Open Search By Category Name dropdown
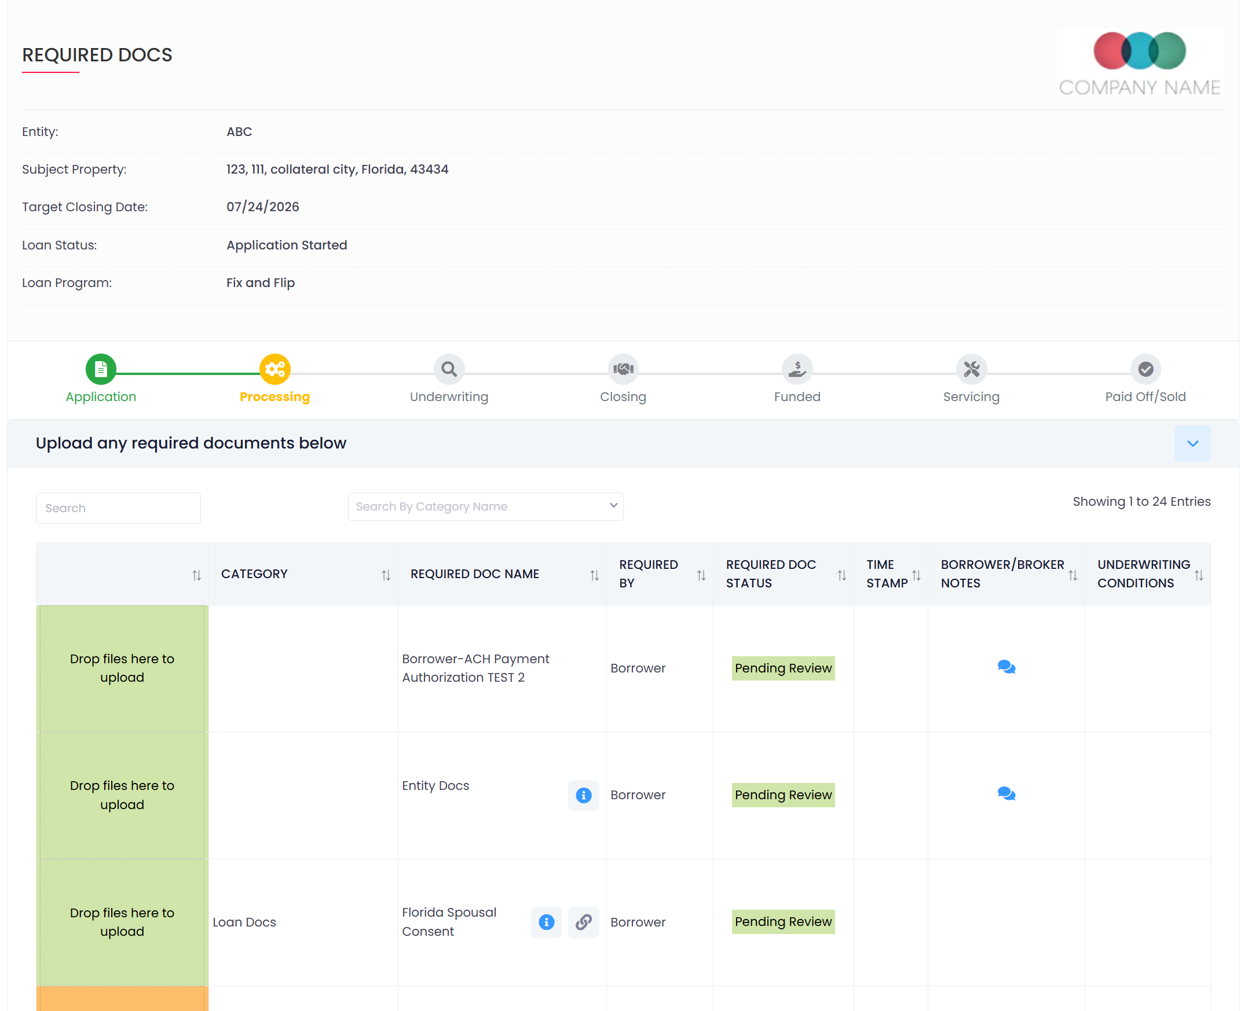Image resolution: width=1252 pixels, height=1011 pixels. click(485, 507)
